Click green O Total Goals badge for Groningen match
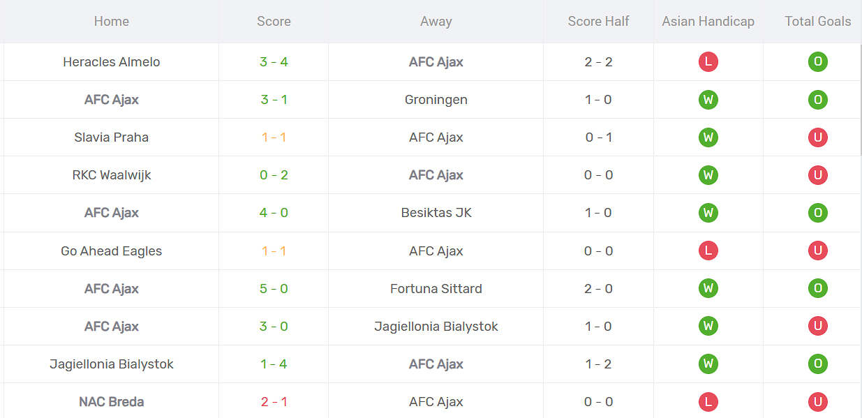Screen dimensions: 862x418 click(817, 100)
